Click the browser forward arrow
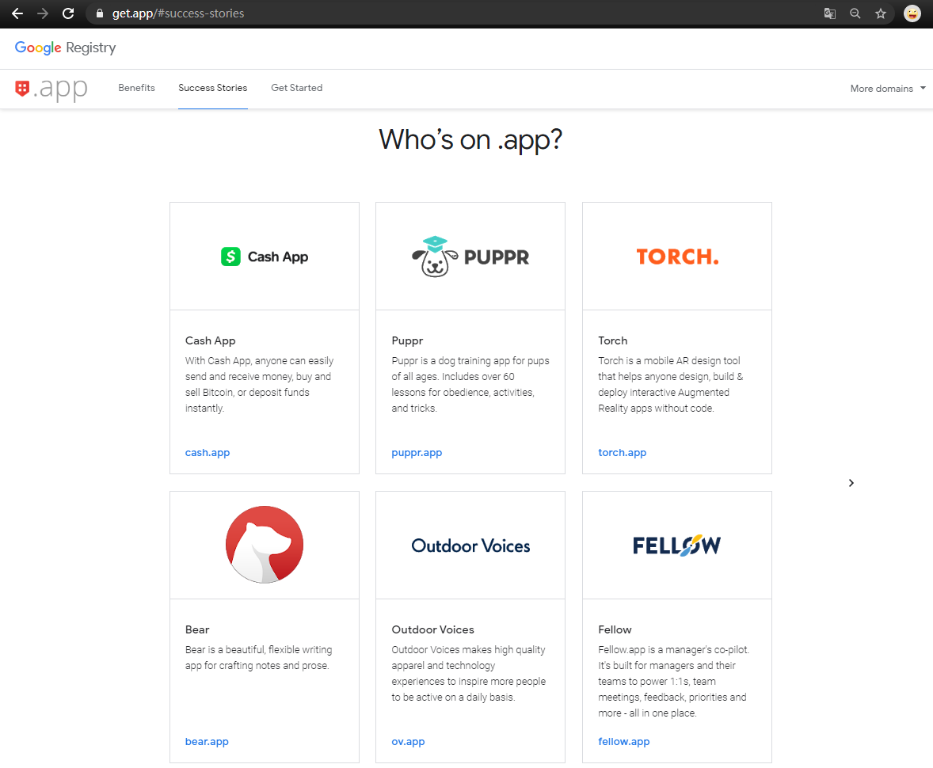933x768 pixels. pos(43,13)
